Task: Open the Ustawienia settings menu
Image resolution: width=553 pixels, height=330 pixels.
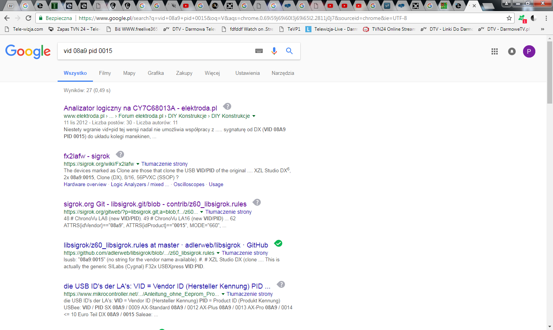Action: (248, 73)
